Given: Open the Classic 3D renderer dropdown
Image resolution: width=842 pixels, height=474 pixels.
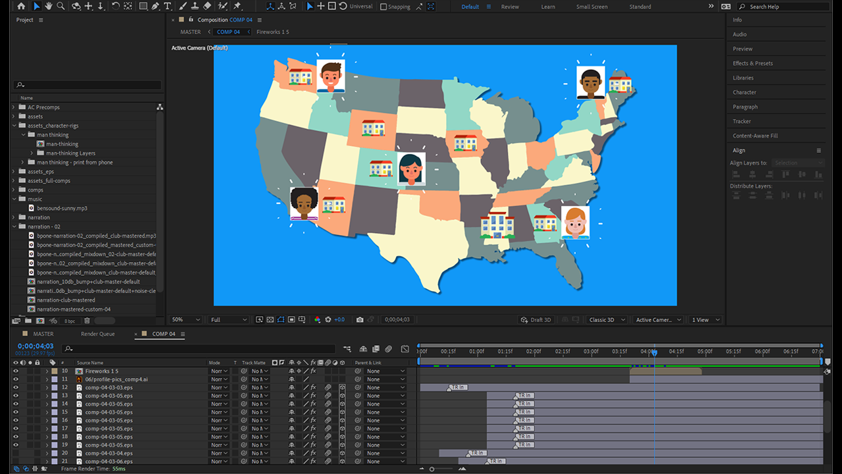Looking at the screenshot, I should 607,319.
